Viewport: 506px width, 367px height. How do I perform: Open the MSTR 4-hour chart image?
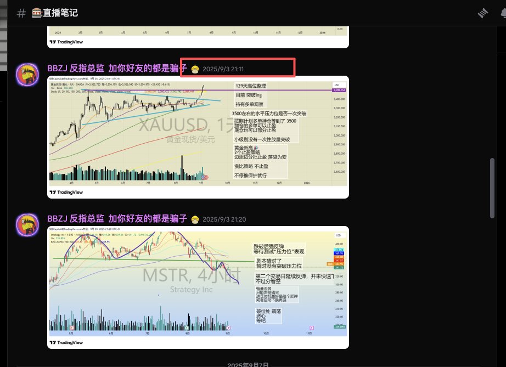[x=198, y=287]
